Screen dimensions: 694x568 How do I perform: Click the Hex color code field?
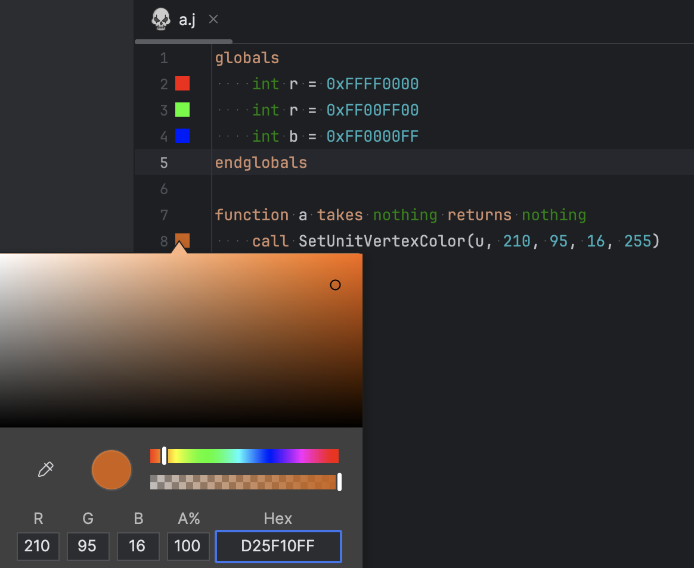[x=278, y=547]
